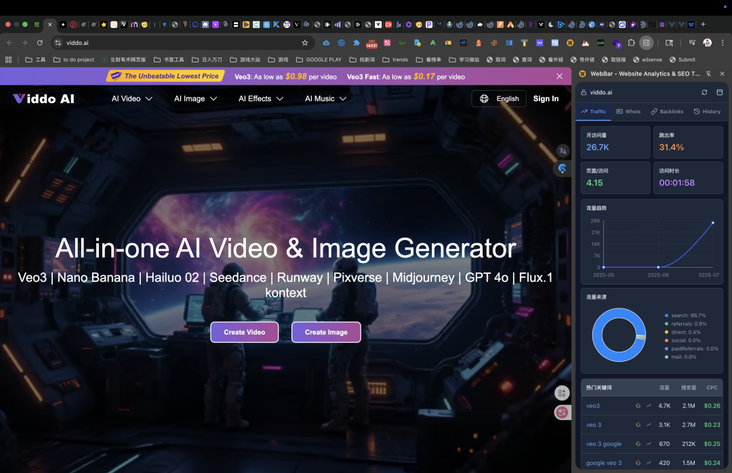Expand the AI Effects menu

tap(260, 98)
